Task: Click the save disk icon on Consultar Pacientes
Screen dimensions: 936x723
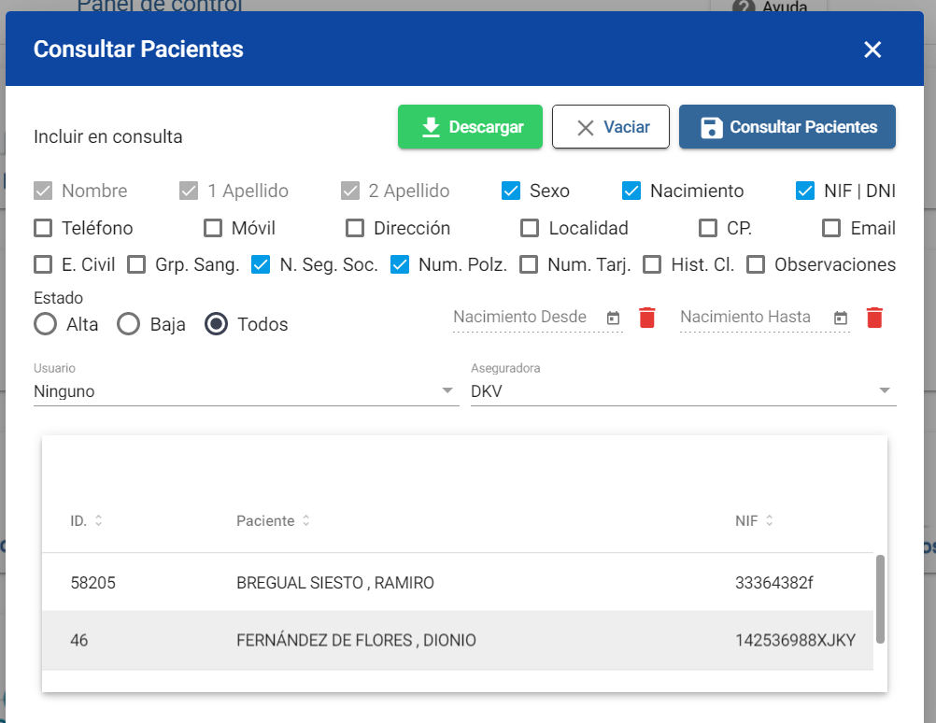Action: point(714,126)
